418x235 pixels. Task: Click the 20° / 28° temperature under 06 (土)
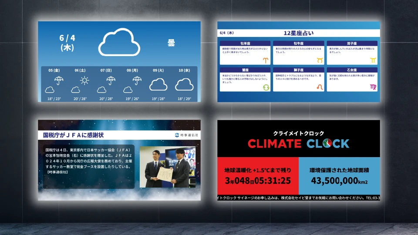[80, 99]
